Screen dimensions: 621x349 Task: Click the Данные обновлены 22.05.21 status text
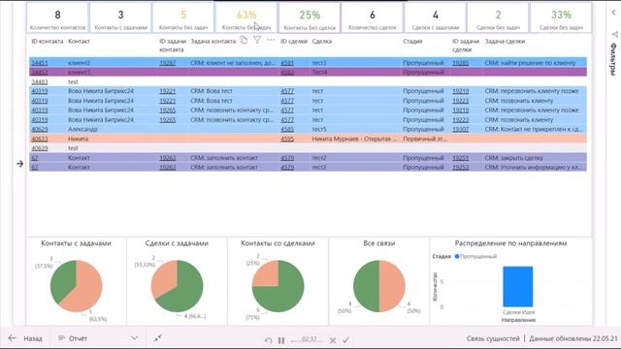573,338
